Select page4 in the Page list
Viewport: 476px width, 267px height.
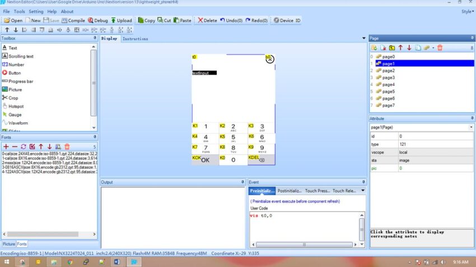(x=389, y=84)
